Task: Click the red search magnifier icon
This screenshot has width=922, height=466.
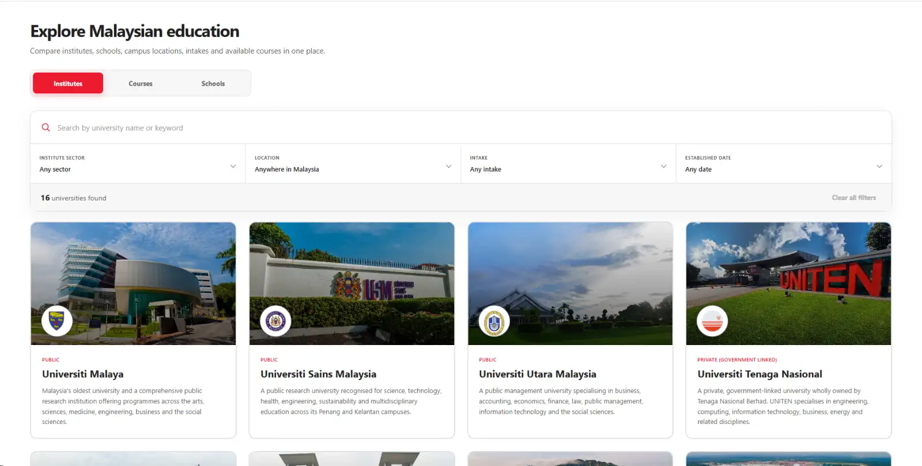Action: click(46, 127)
